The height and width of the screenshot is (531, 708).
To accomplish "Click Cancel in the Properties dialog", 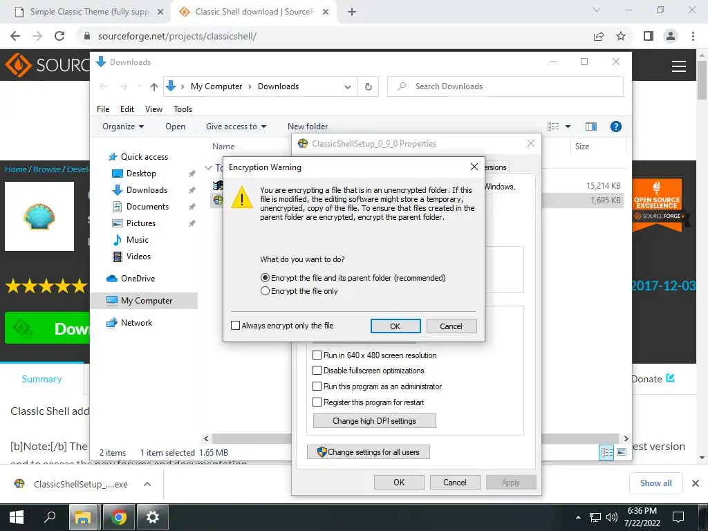I will point(455,482).
